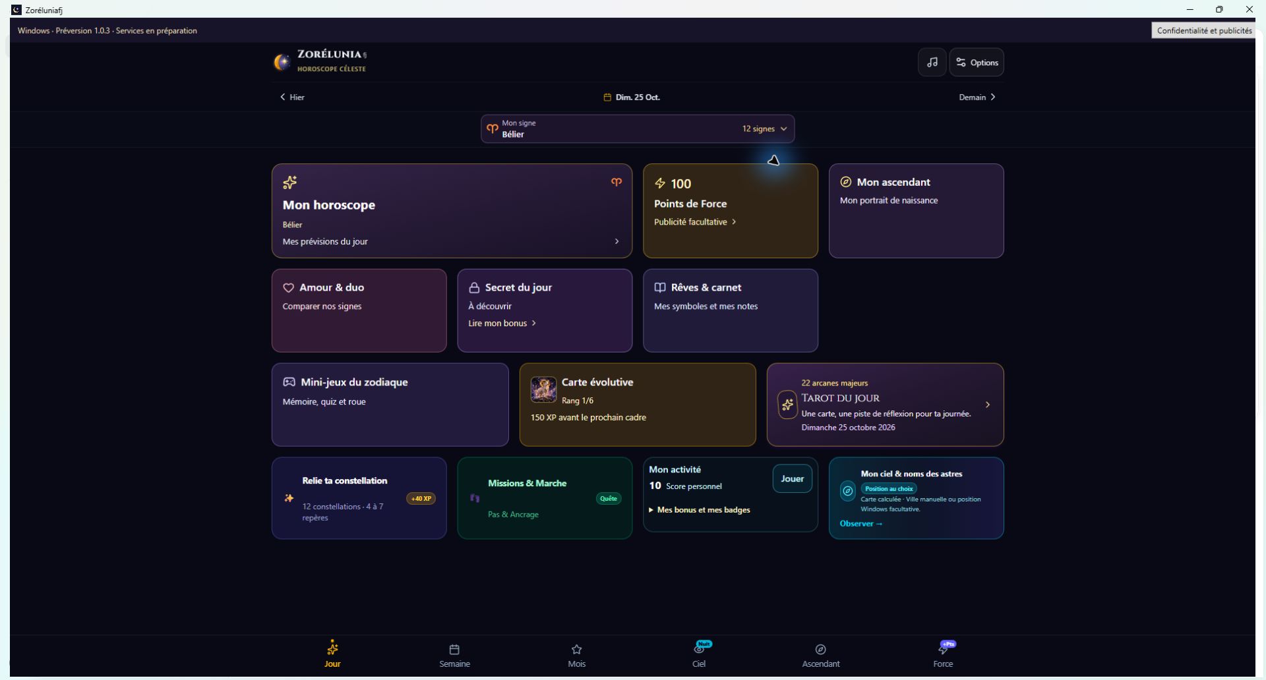Open Confidentialité et publicités

point(1204,30)
